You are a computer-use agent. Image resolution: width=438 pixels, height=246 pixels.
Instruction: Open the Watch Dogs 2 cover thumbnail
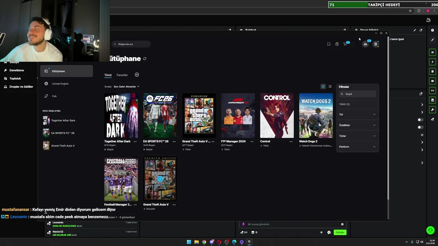click(x=316, y=115)
